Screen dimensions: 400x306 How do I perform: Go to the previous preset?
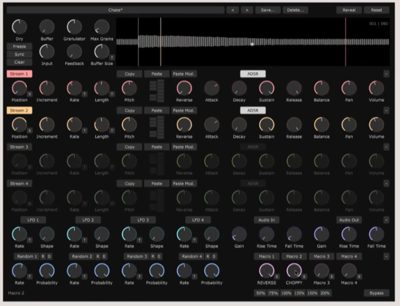[233, 10]
